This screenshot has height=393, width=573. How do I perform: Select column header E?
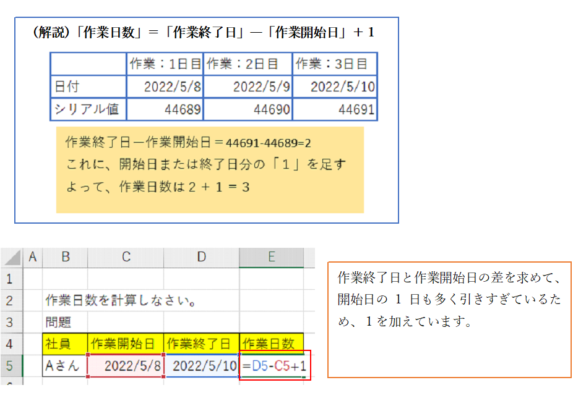click(x=271, y=257)
